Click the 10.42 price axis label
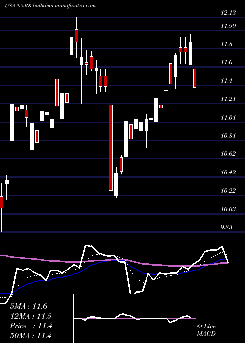The width and height of the screenshot is (245, 343). coord(228,172)
